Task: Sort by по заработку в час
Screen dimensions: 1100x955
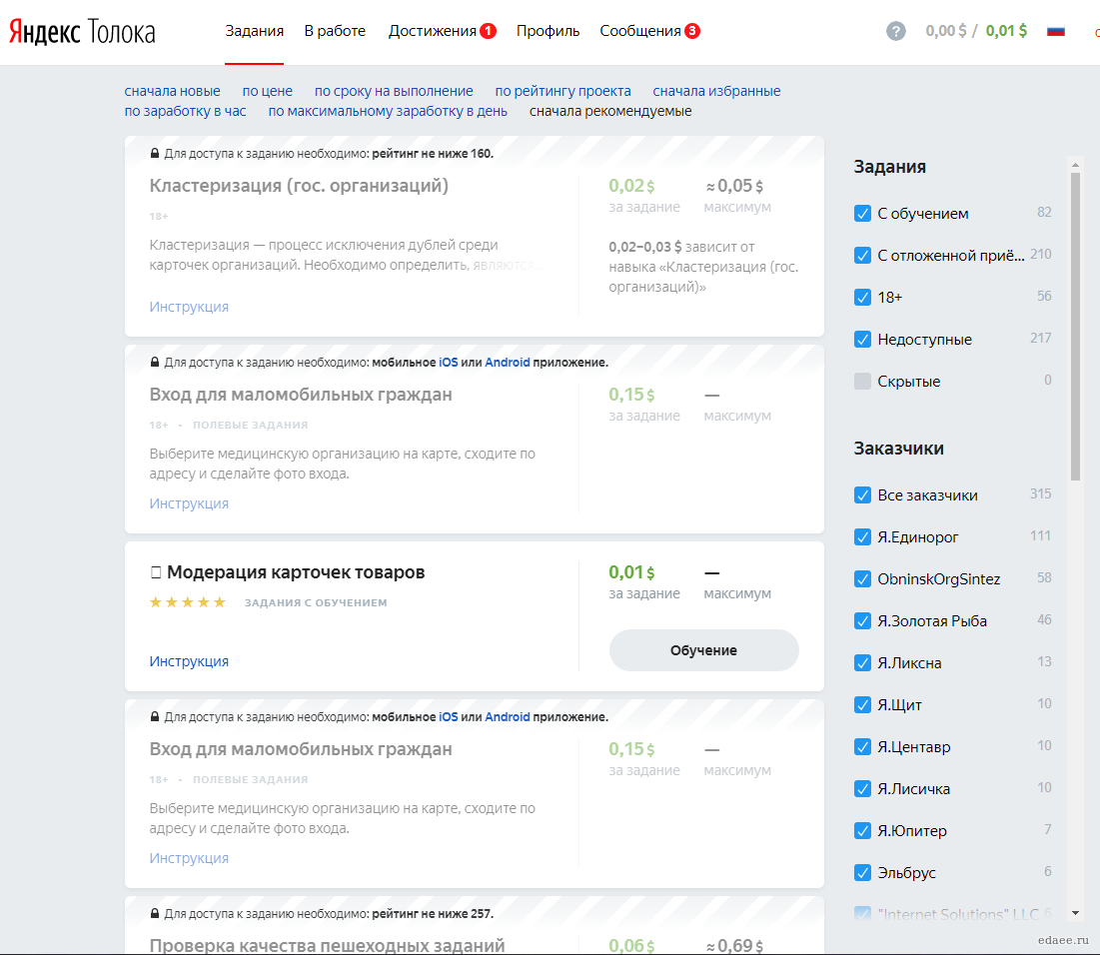Action: pyautogui.click(x=185, y=111)
